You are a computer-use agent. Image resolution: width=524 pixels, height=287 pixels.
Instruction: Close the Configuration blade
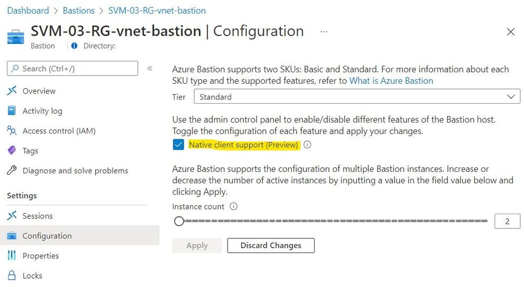point(511,32)
